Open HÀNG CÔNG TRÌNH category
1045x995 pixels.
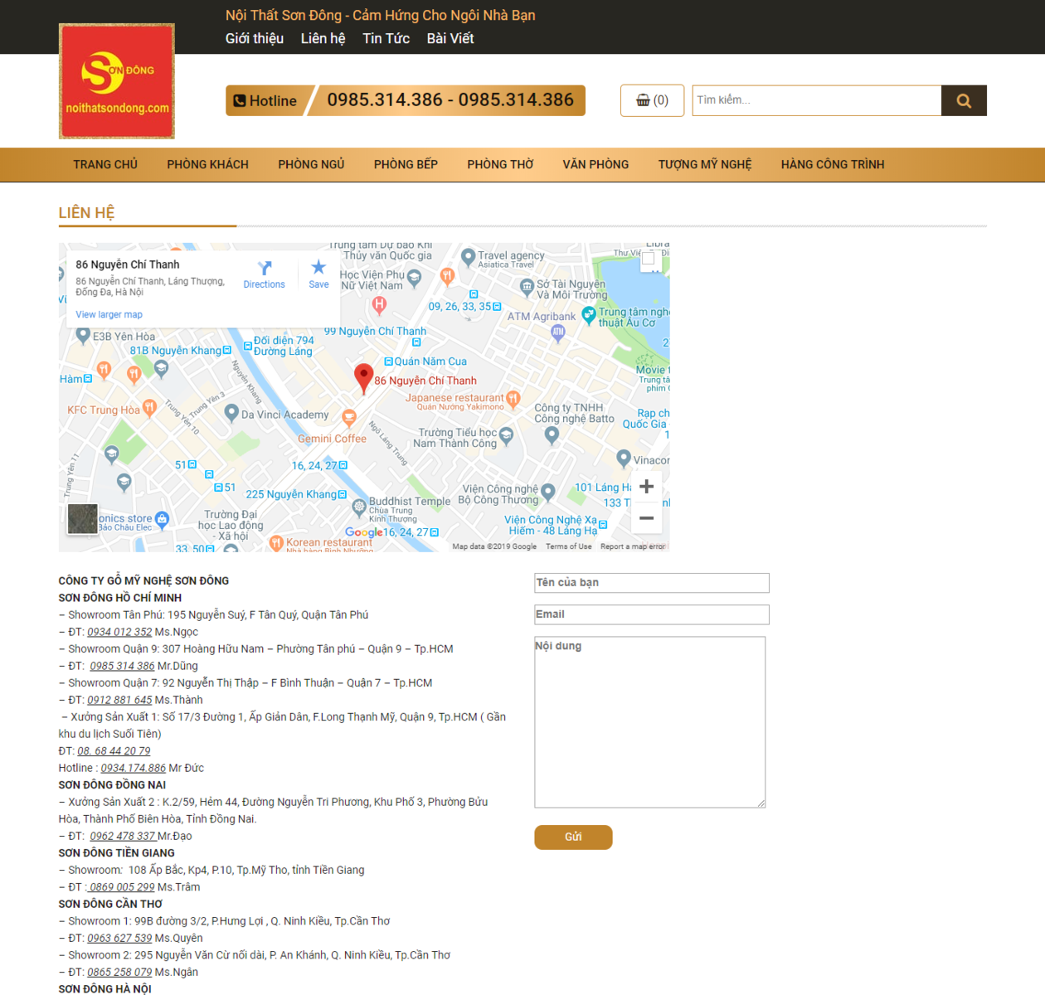point(833,164)
